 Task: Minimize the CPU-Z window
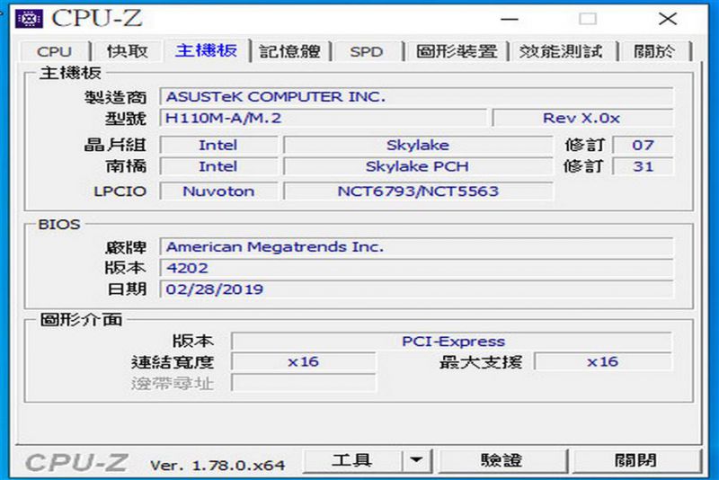pyautogui.click(x=510, y=19)
